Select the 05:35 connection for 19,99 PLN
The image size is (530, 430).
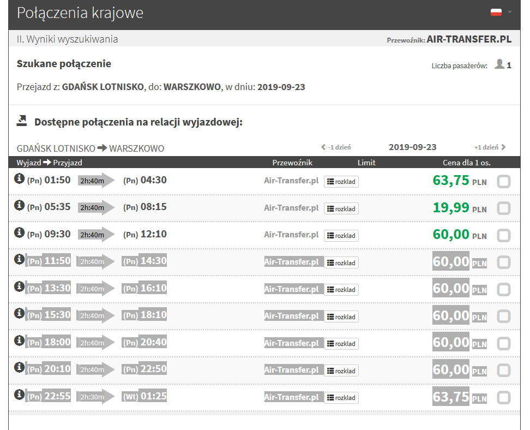click(x=503, y=208)
